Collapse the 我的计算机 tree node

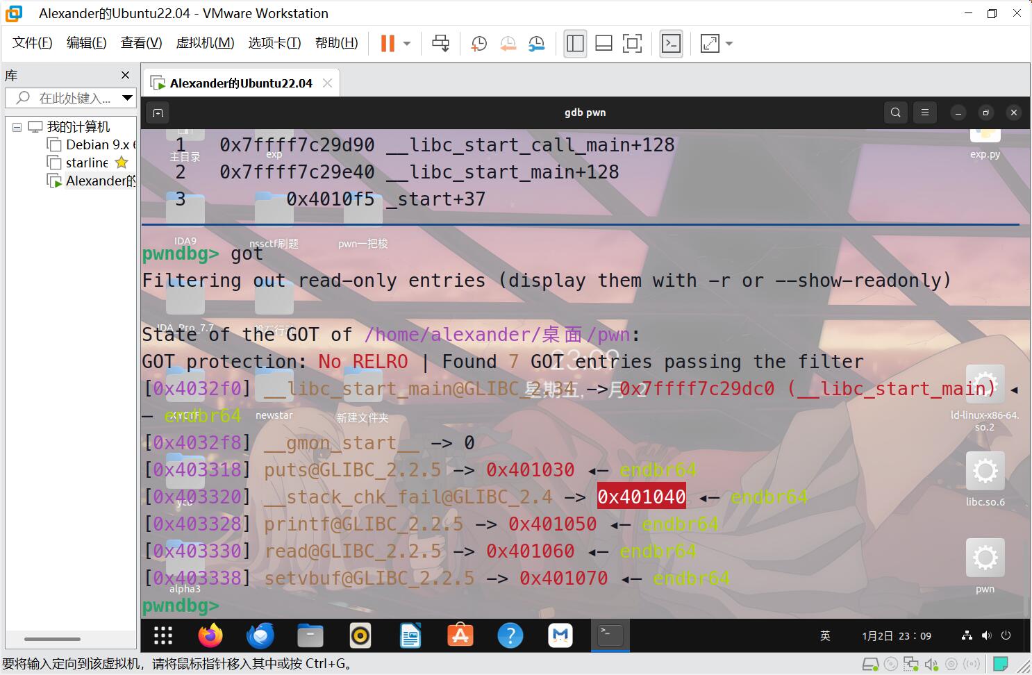pos(17,126)
